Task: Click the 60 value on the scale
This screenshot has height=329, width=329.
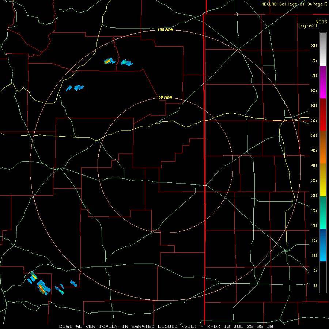Action: tap(314, 106)
